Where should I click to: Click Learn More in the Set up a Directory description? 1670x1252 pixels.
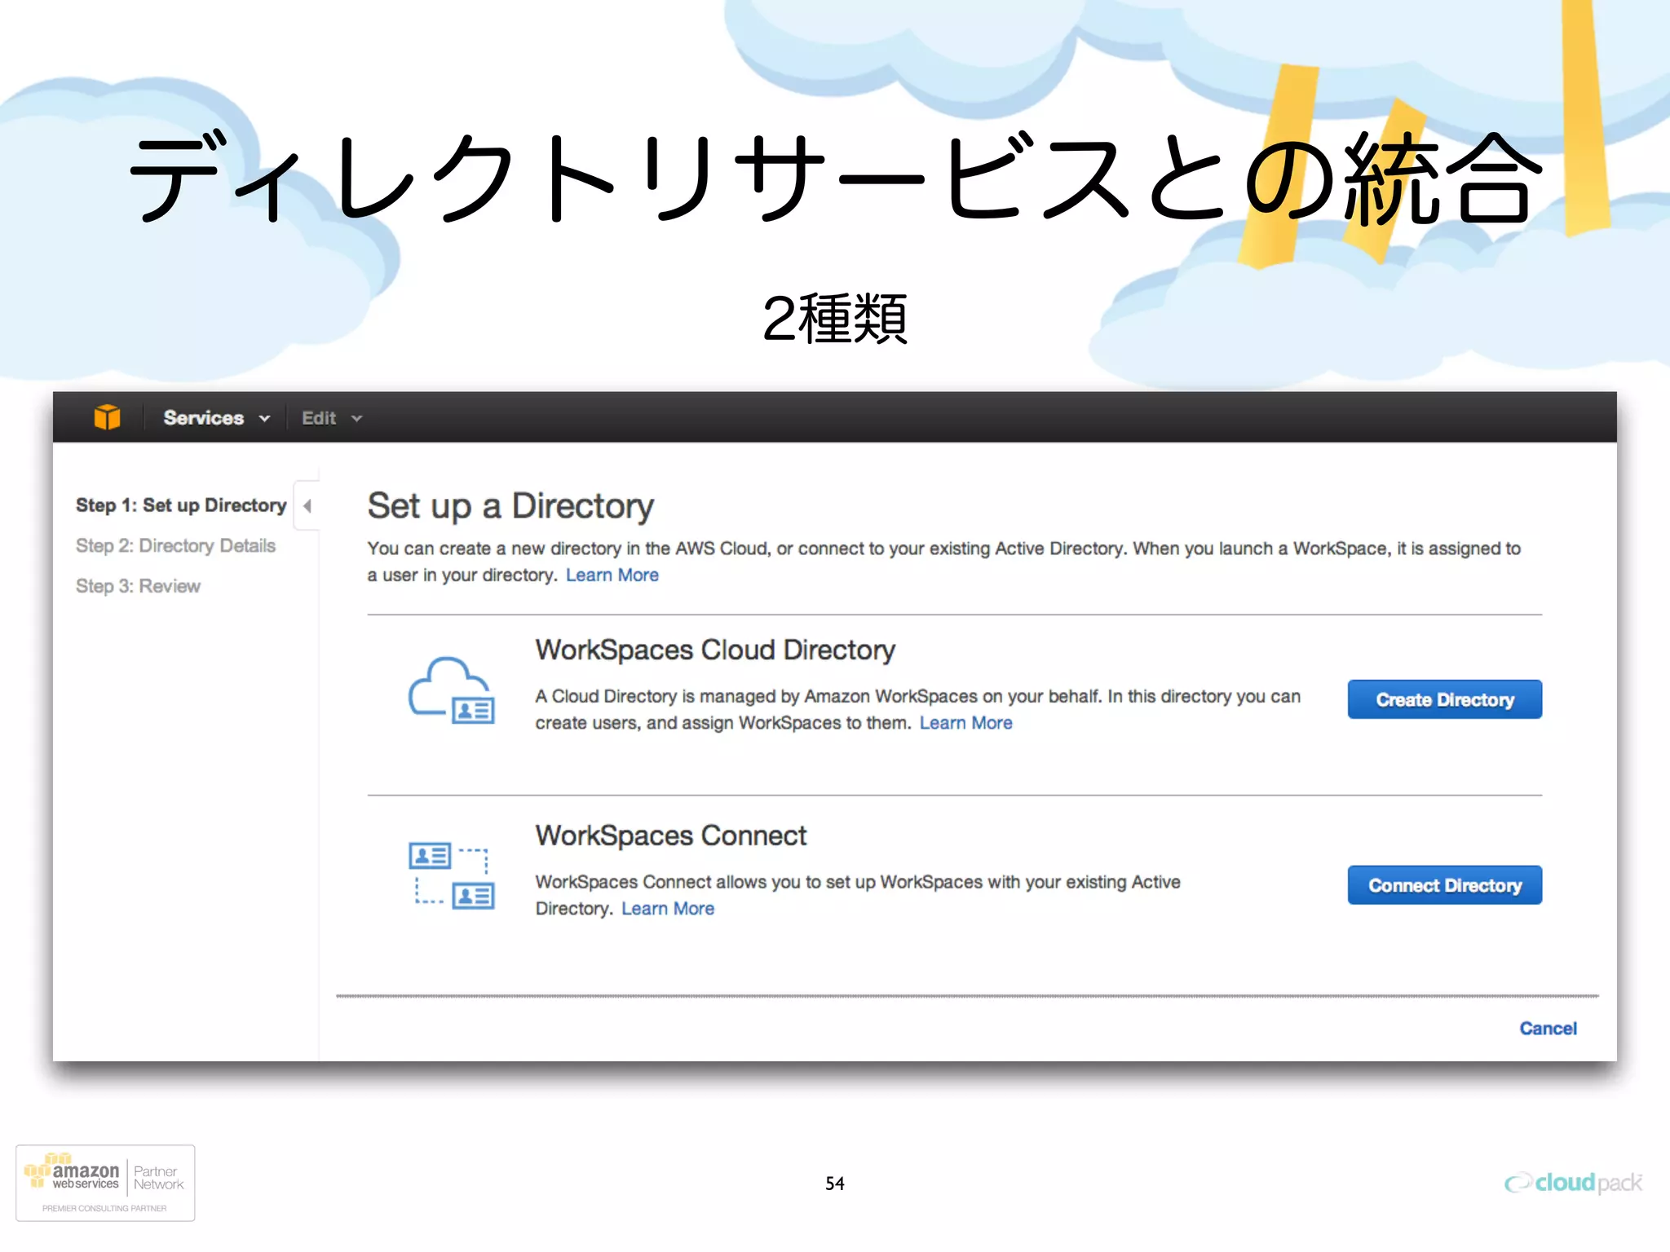[612, 575]
